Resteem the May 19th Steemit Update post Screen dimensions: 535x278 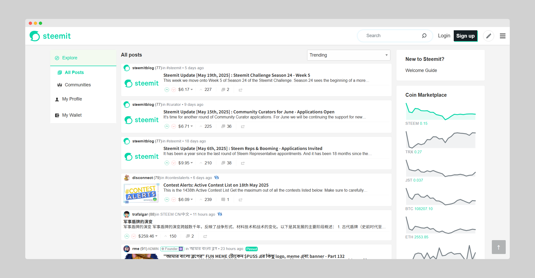coord(240,90)
